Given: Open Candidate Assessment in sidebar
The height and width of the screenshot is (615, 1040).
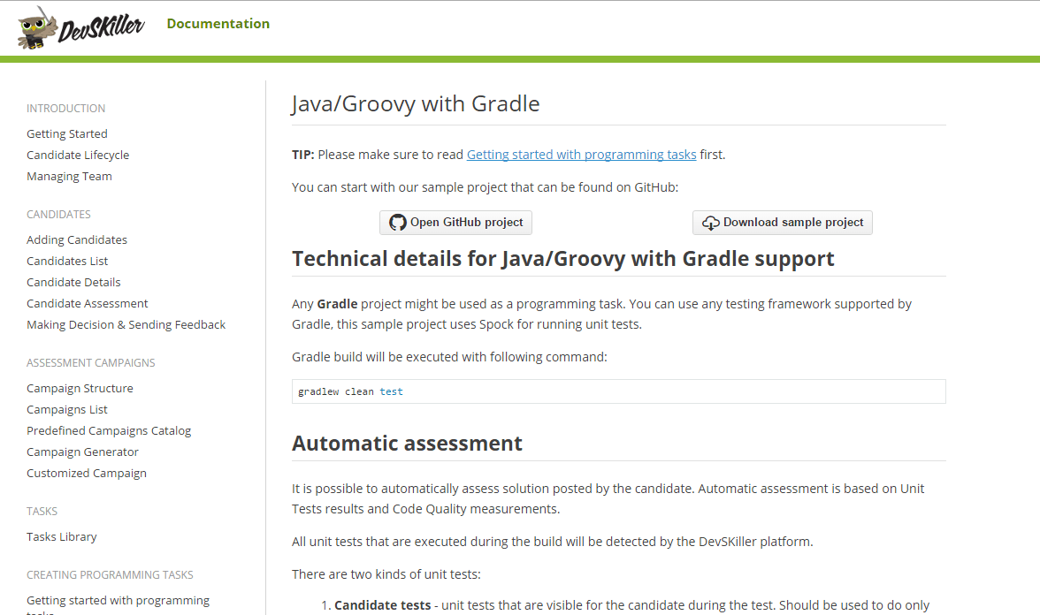Looking at the screenshot, I should pos(88,303).
